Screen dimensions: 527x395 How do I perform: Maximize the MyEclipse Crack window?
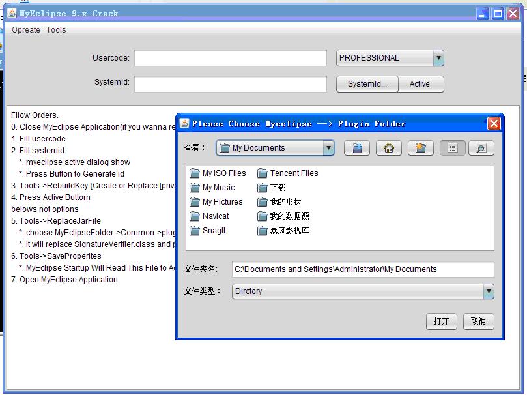point(498,14)
